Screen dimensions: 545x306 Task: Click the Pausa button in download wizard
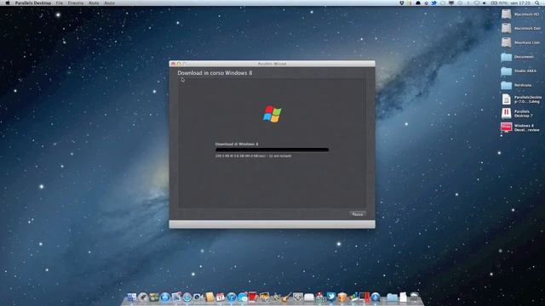click(358, 214)
